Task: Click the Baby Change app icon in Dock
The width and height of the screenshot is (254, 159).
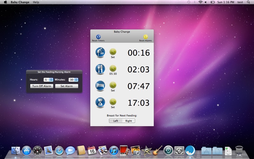Action: coord(190,150)
